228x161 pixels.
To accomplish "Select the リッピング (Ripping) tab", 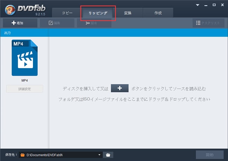I will click(98, 13).
